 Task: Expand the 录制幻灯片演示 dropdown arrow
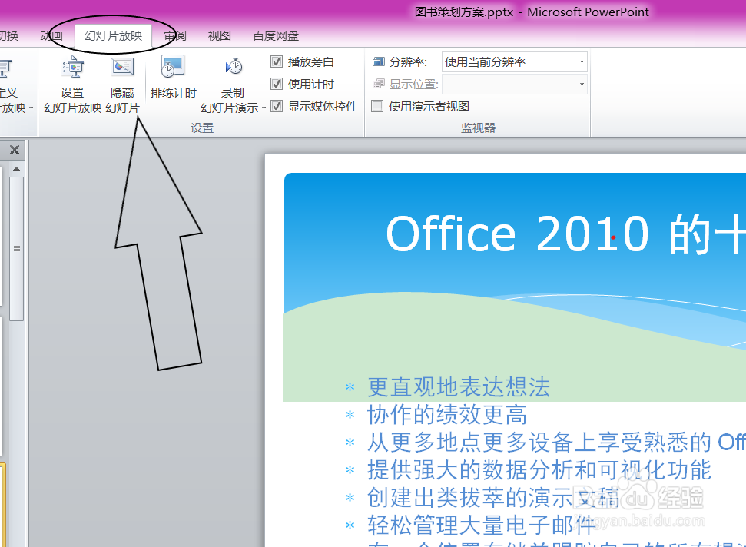coord(264,108)
